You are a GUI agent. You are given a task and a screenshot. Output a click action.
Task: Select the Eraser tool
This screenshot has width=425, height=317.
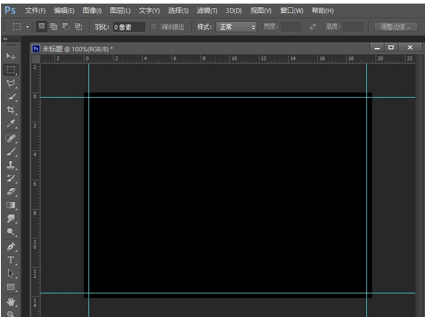pyautogui.click(x=11, y=192)
